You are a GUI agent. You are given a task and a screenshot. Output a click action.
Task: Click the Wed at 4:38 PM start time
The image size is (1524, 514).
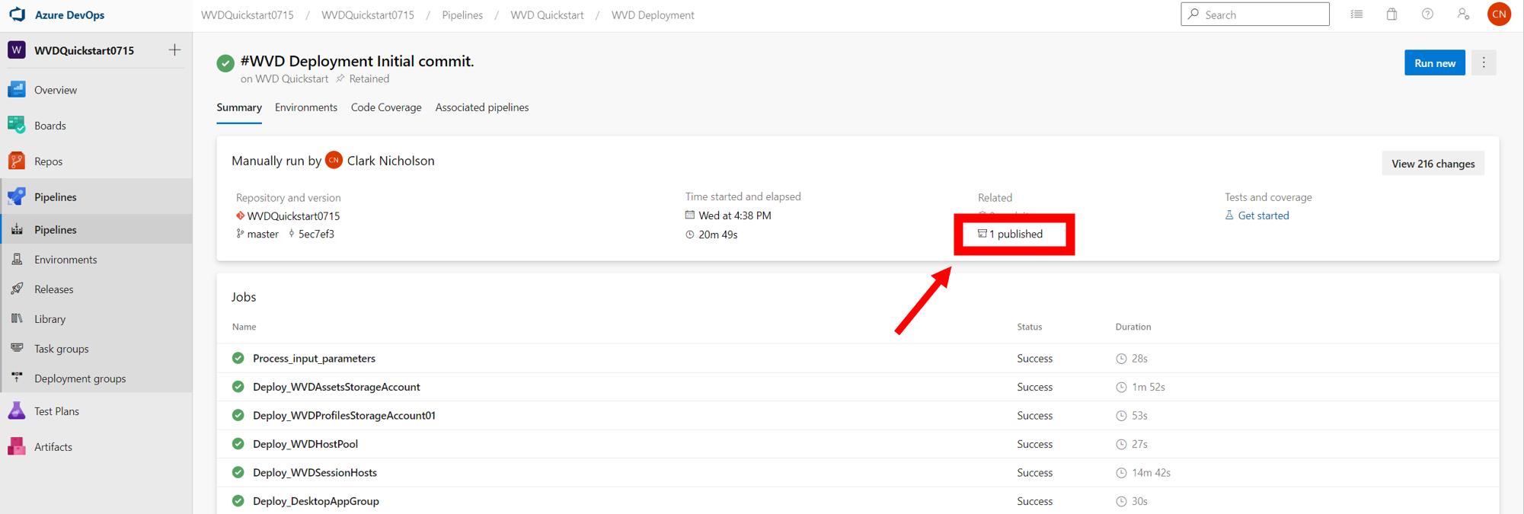(x=735, y=215)
